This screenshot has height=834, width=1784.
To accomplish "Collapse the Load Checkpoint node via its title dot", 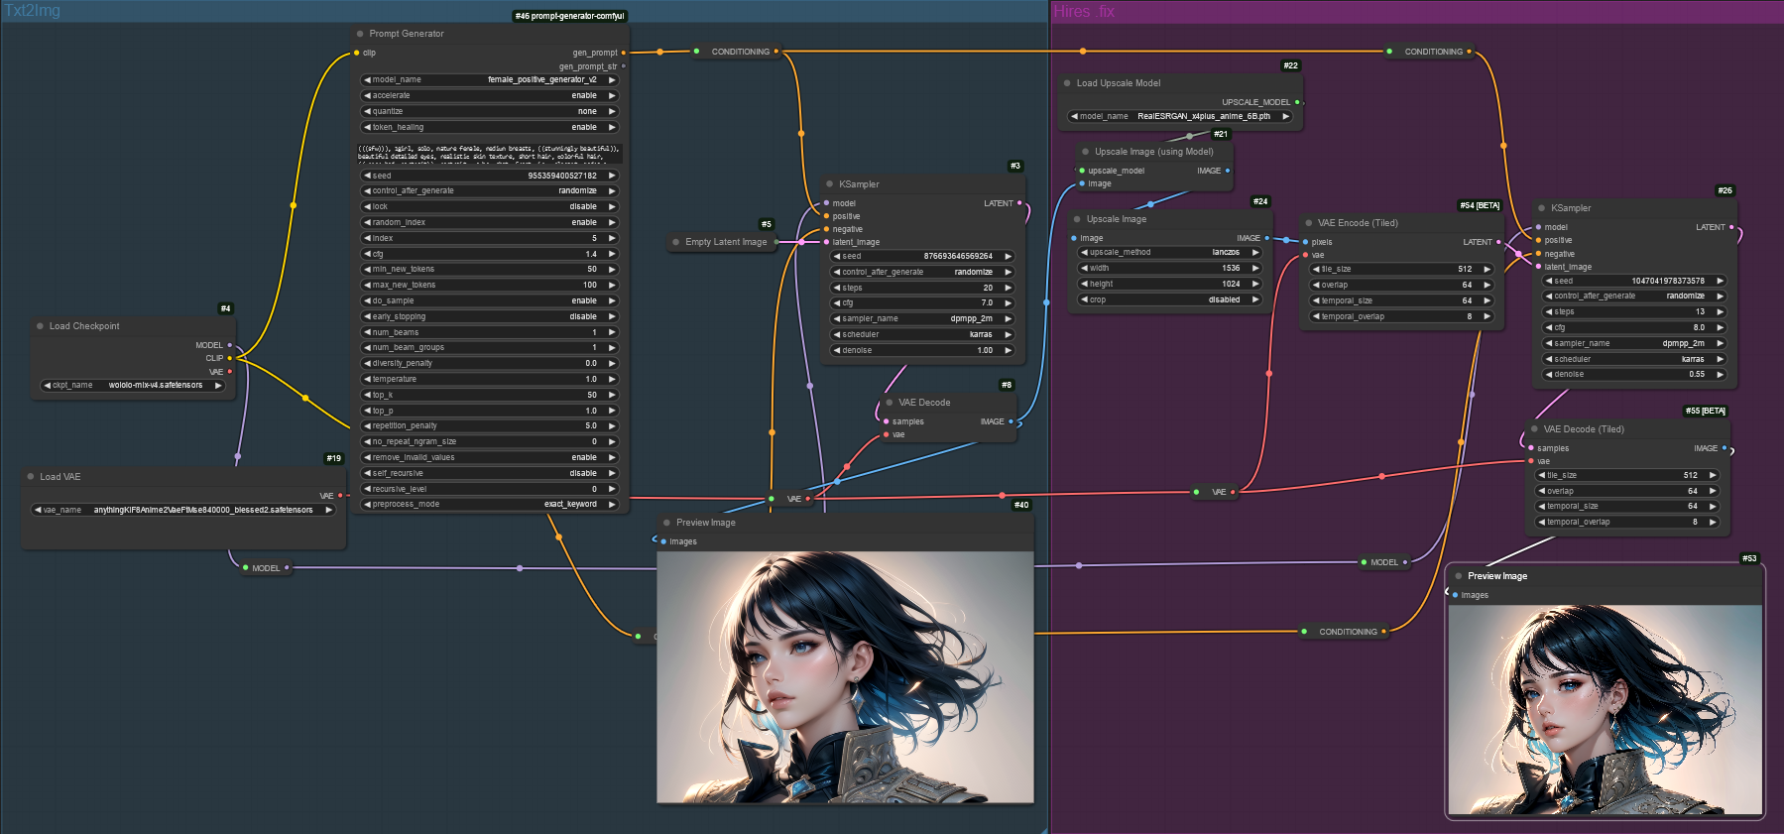I will (40, 326).
